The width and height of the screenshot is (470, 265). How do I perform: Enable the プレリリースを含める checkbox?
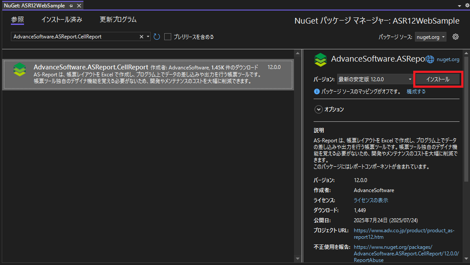tap(168, 37)
